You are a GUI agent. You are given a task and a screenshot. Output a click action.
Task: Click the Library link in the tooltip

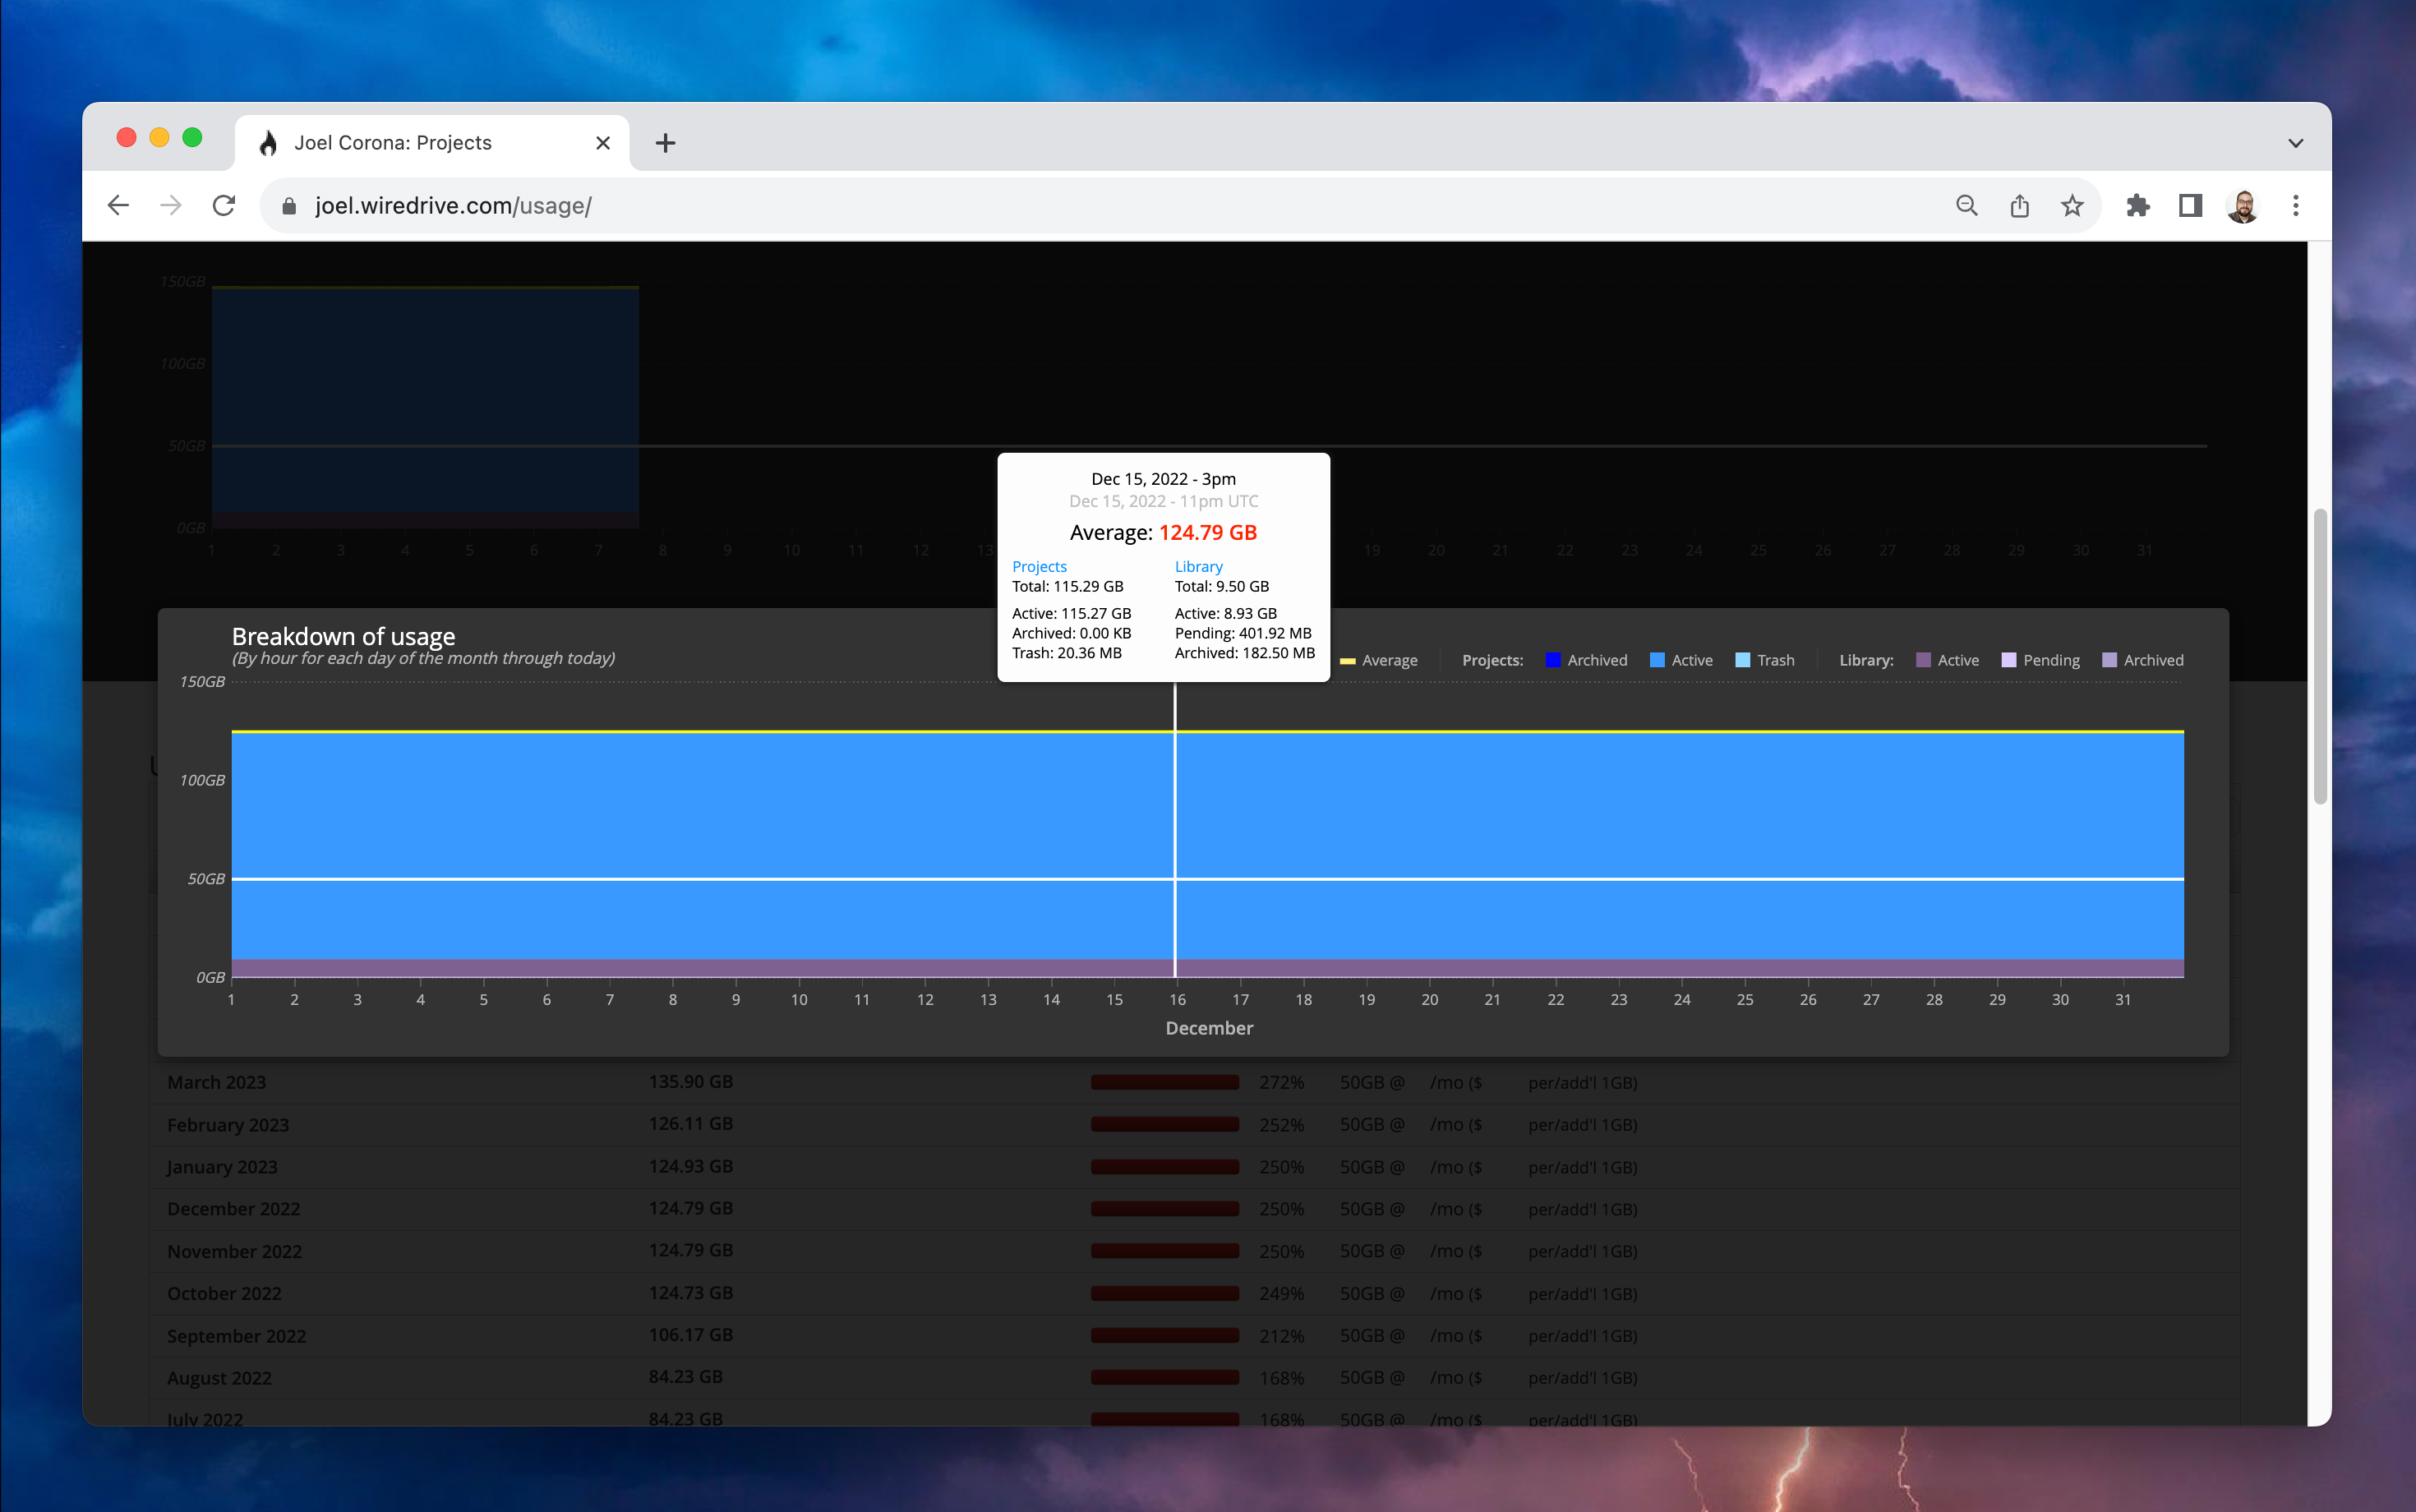coord(1198,566)
